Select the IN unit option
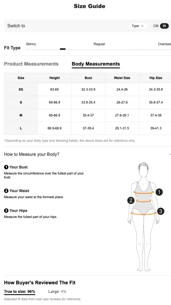Viewport: 171px width, 305px height. point(164,26)
